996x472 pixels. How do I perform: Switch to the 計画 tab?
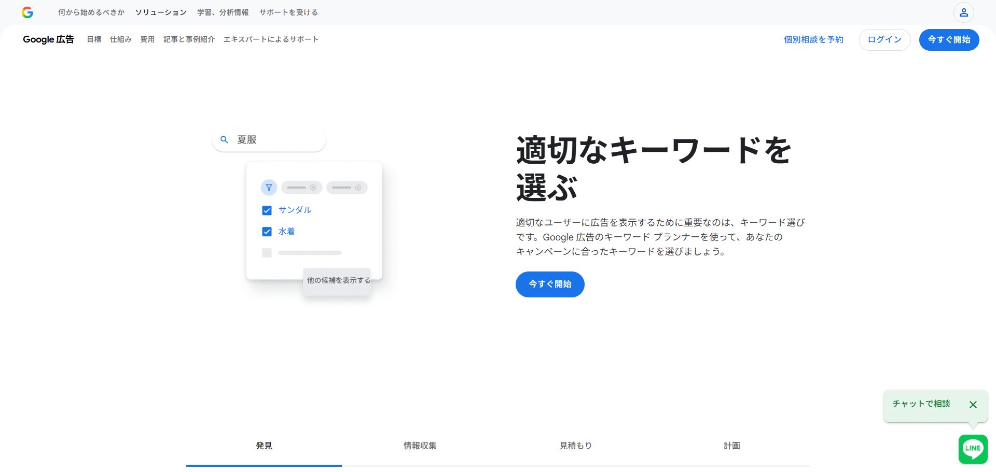[731, 446]
